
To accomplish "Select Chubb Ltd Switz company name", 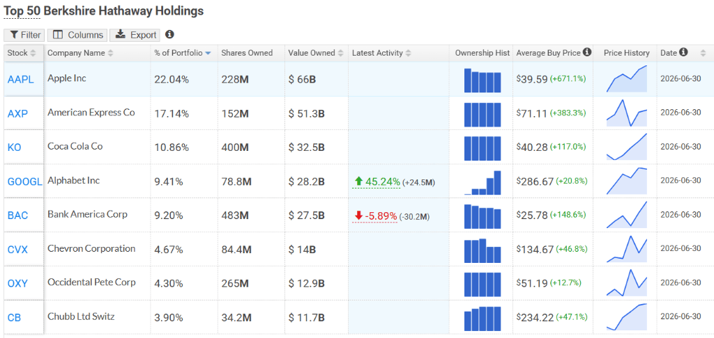I will click(x=81, y=316).
